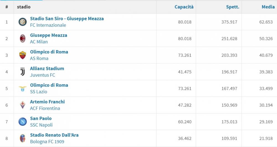Open the Stadio Renato Dall'Ara link

click(x=54, y=135)
